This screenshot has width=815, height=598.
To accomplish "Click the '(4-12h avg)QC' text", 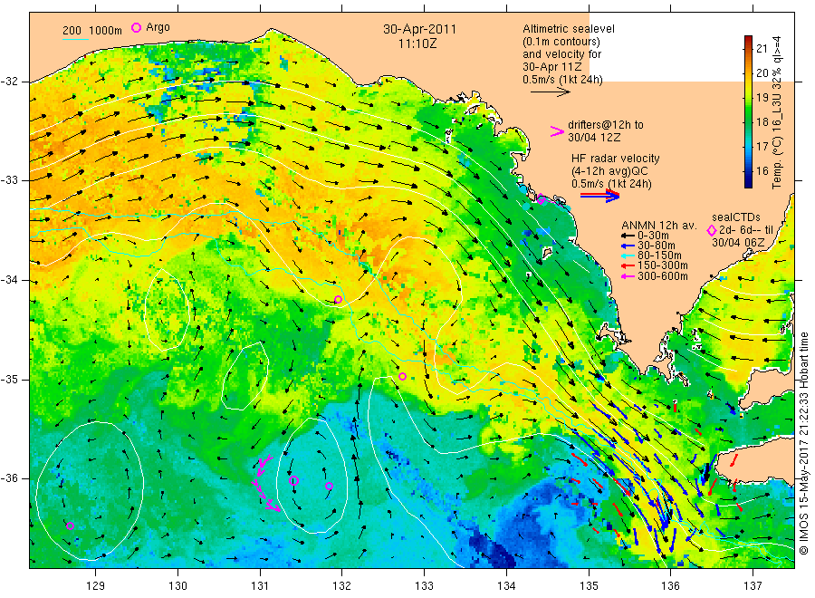I will coord(609,171).
